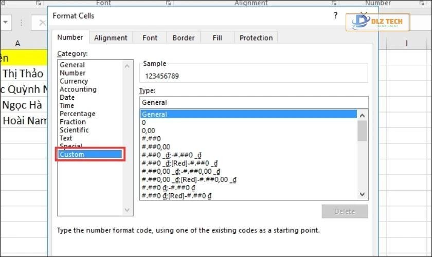Switch to the Alignment tab
Image resolution: width=432 pixels, height=257 pixels.
pos(111,38)
